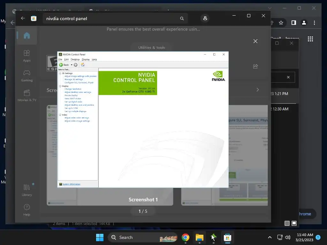Select 'Configure SLI, Surround, PhysX' task
Image resolution: width=327 pixels, height=245 pixels.
[79, 83]
